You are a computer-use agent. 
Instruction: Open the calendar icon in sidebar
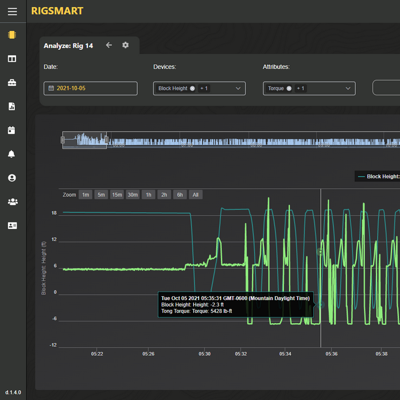click(x=11, y=130)
